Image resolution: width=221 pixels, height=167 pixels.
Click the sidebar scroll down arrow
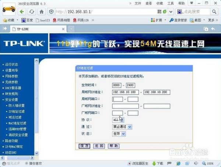click(36, 153)
